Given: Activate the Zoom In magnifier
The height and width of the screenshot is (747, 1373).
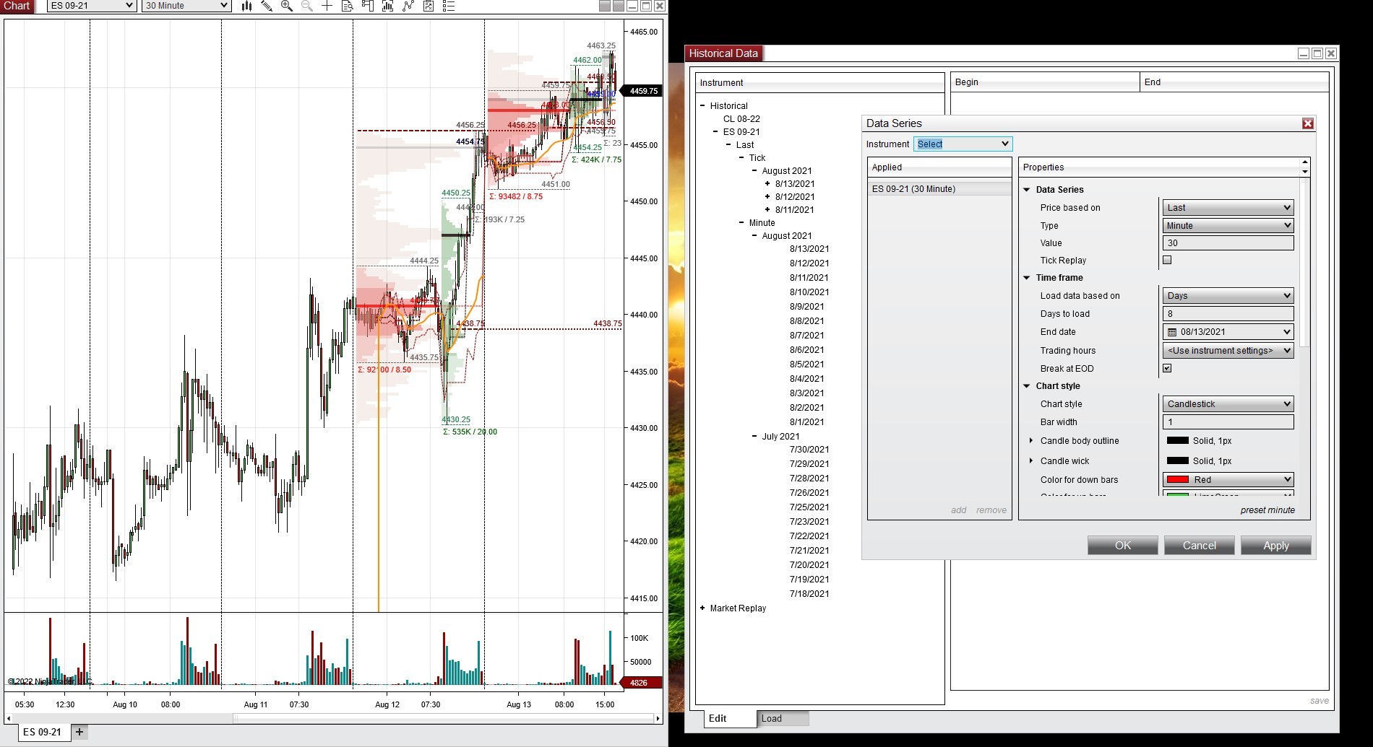Looking at the screenshot, I should [287, 6].
